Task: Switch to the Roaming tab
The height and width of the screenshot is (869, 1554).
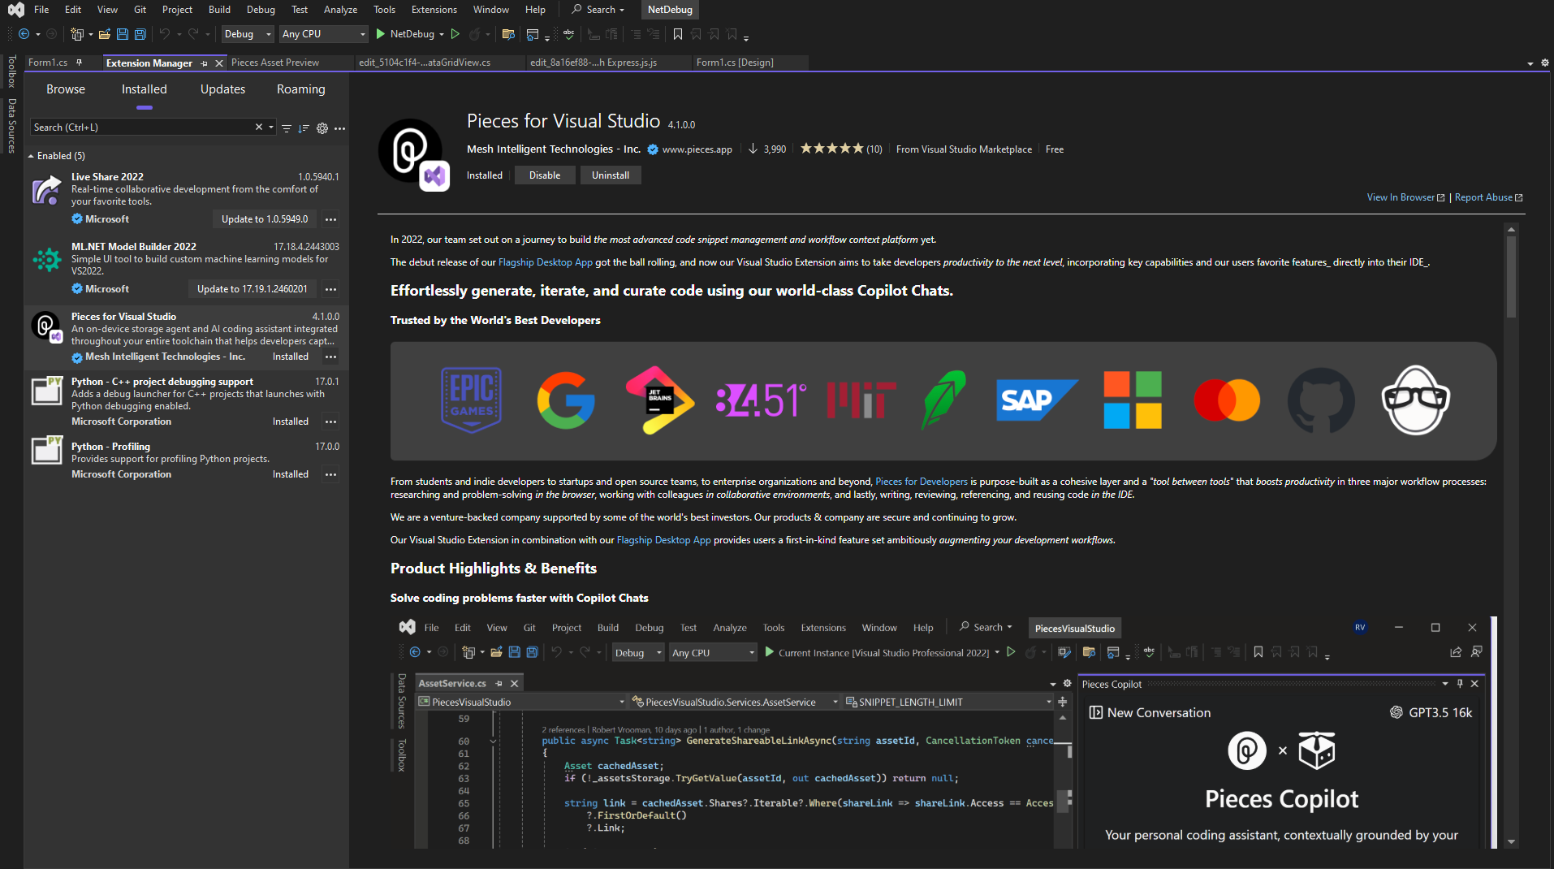Action: coord(300,89)
